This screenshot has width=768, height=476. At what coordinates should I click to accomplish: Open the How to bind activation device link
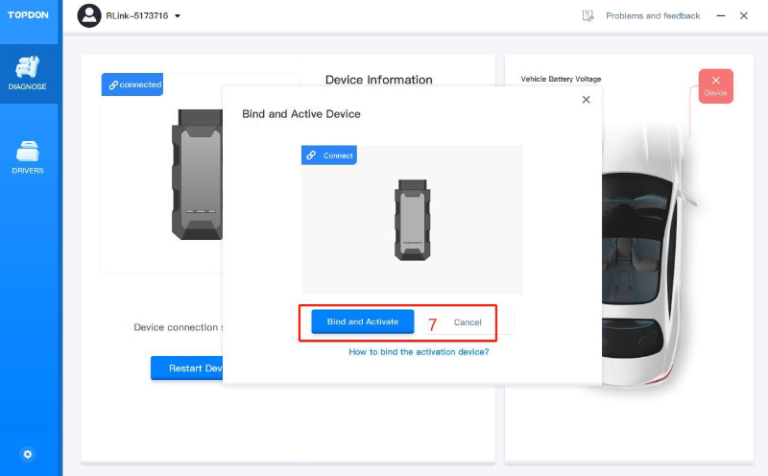[x=419, y=352]
